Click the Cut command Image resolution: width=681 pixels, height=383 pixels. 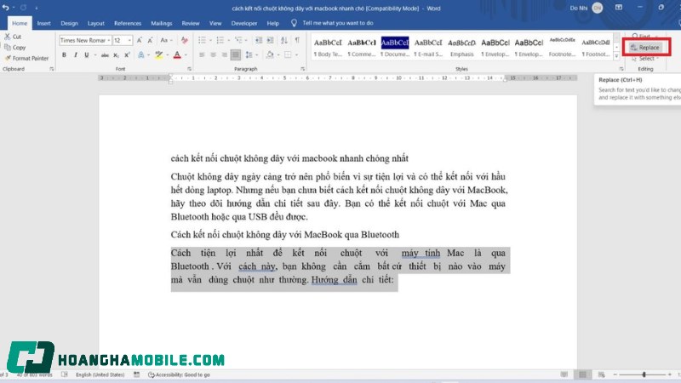(13, 37)
